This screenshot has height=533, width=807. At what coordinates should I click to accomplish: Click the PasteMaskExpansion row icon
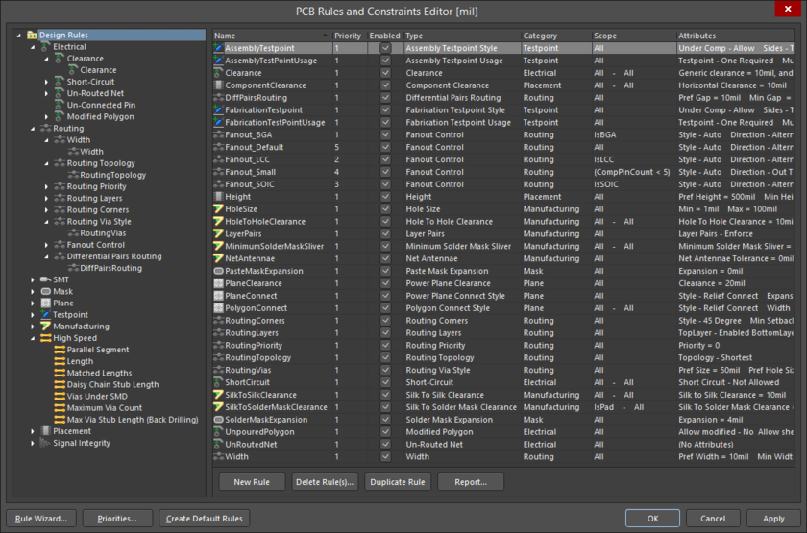point(218,271)
